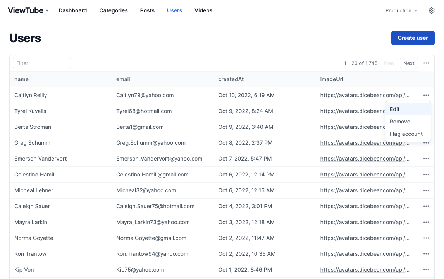444x279 pixels.
Task: Click the ellipsis for Caitlyn Reilly's row
Action: [426, 95]
